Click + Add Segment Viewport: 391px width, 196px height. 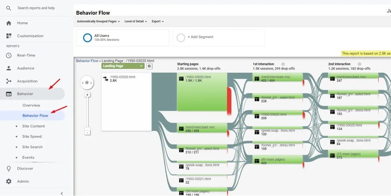click(x=201, y=37)
